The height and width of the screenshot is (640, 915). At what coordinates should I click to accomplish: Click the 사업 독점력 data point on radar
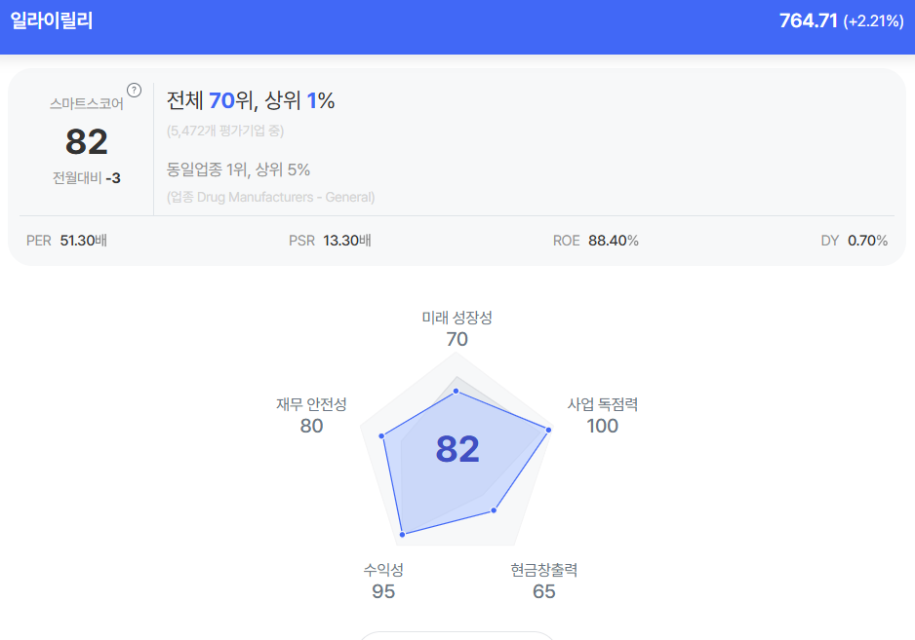548,430
